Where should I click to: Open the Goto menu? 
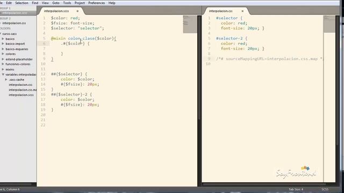click(x=56, y=3)
